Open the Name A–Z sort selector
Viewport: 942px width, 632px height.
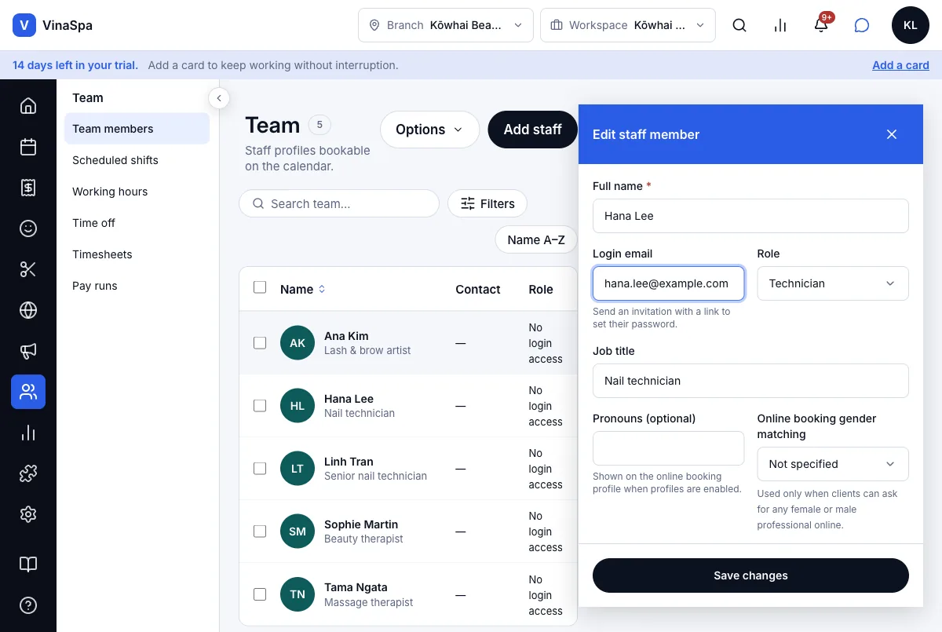pyautogui.click(x=536, y=240)
